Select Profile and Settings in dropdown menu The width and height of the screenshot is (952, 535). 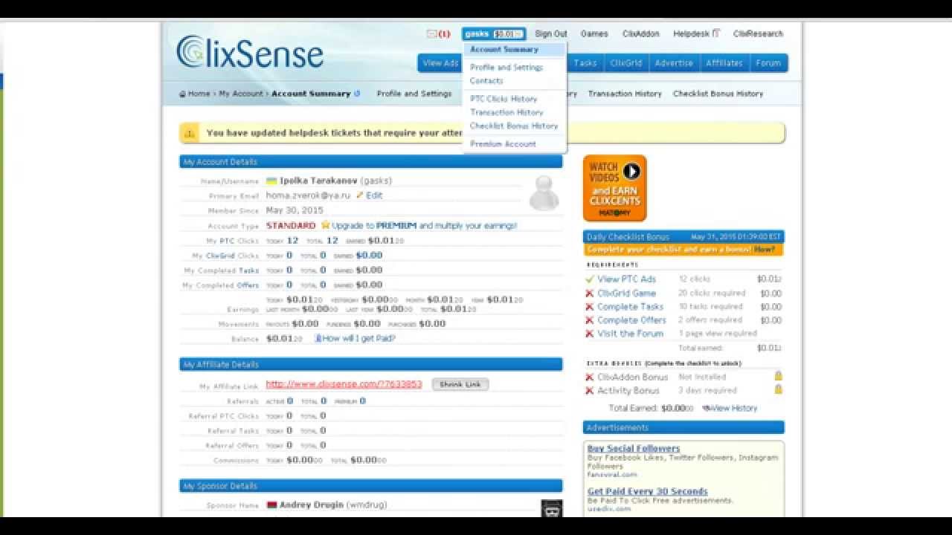pos(506,68)
